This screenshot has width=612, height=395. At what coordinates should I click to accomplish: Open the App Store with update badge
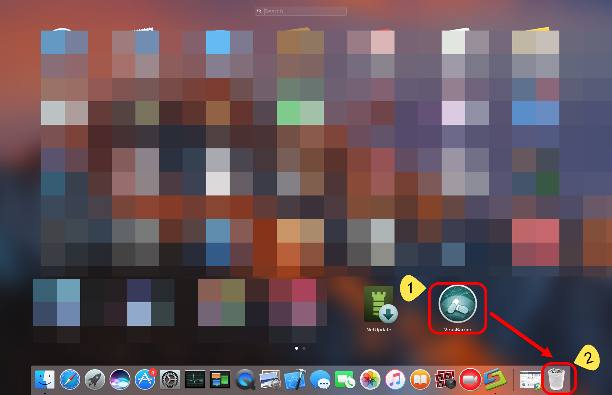tap(145, 380)
